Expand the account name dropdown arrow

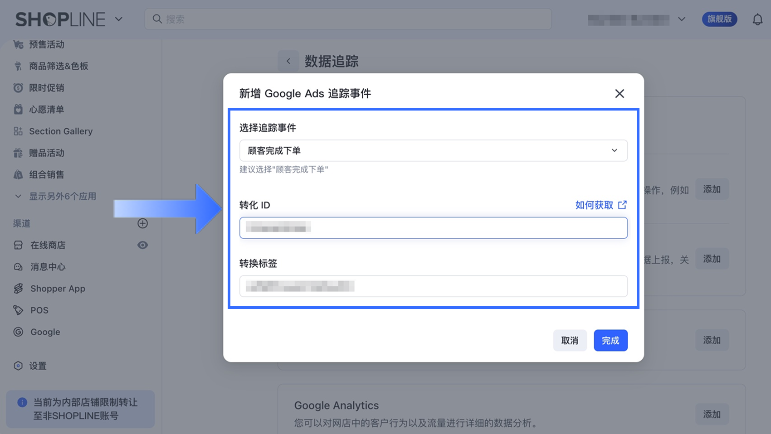click(x=681, y=19)
